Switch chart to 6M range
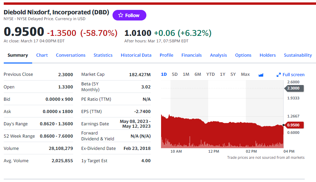This screenshot has width=316, height=182. point(198,74)
